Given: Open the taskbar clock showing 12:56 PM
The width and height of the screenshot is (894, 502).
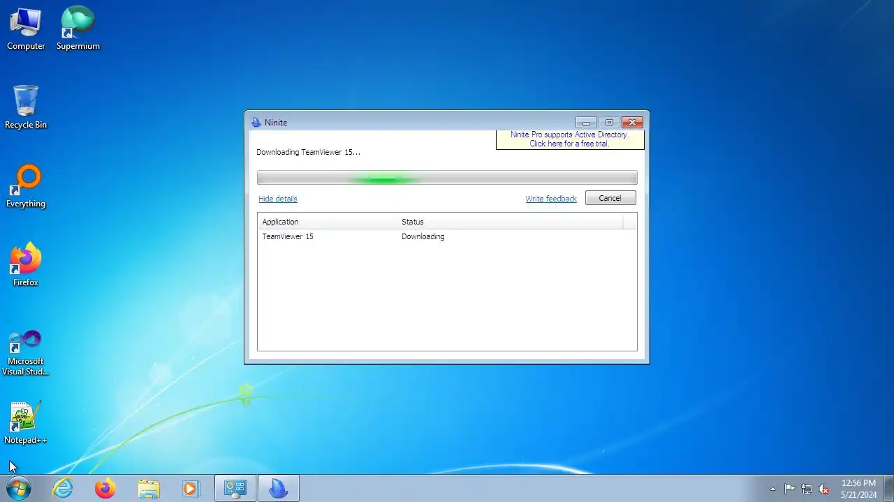Looking at the screenshot, I should click(858, 488).
